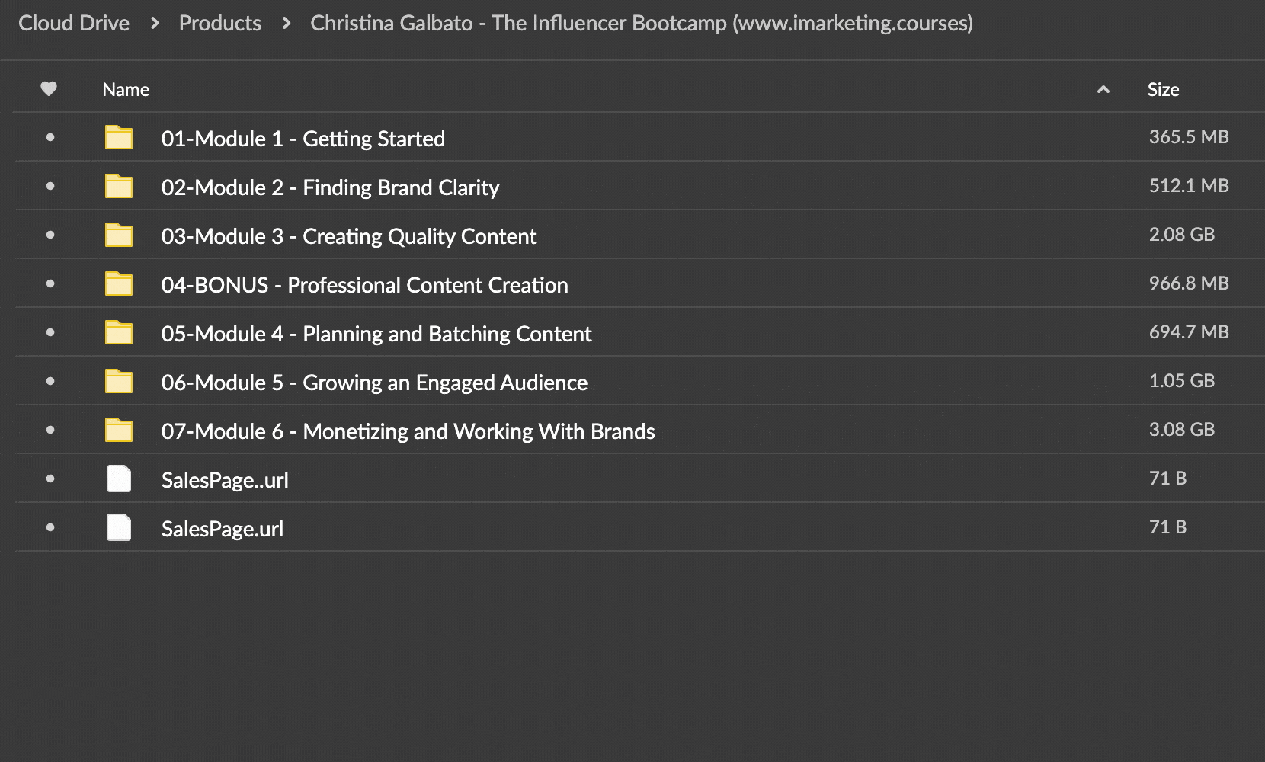1265x762 pixels.
Task: Click favourite dot for 06-Module 5 row
Action: coord(50,381)
